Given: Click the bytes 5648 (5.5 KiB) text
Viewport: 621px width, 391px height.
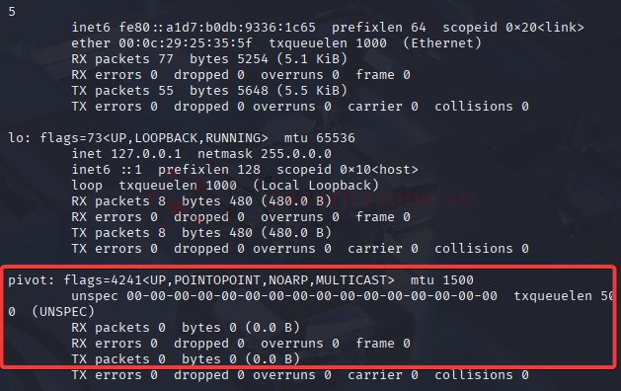Looking at the screenshot, I should point(269,91).
